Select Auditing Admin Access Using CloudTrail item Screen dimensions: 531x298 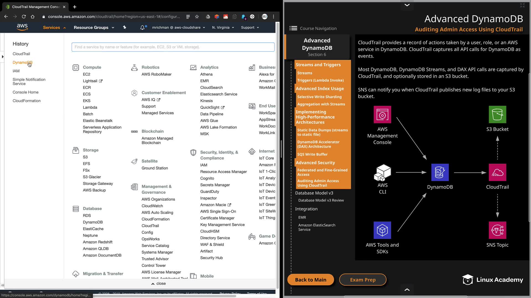click(318, 183)
